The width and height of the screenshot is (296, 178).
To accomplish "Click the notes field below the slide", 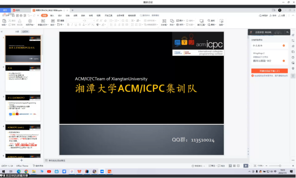I will (145, 160).
